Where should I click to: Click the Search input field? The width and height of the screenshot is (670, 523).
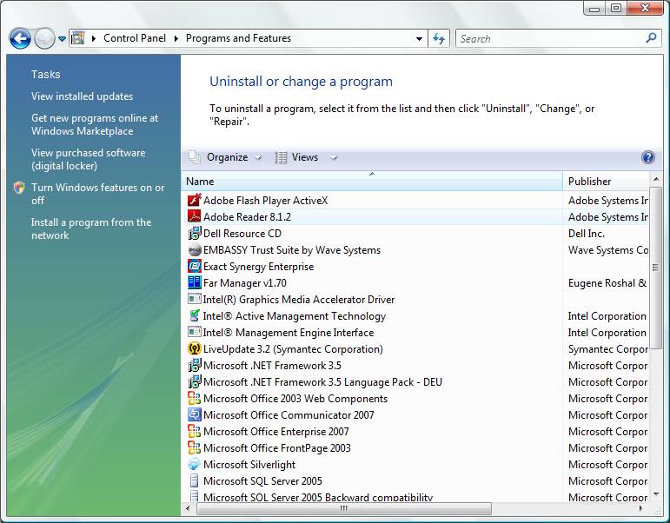coord(551,38)
